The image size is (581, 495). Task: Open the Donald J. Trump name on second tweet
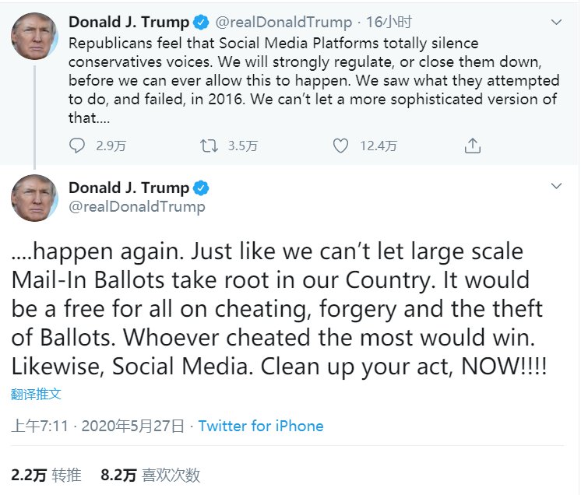coord(129,188)
